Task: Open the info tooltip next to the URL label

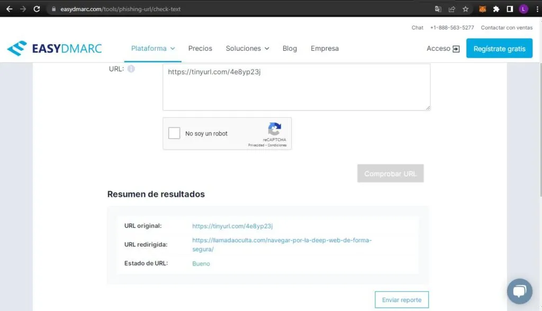Action: coord(131,69)
